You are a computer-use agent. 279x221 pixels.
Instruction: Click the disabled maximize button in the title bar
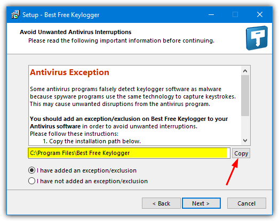pos(235,14)
